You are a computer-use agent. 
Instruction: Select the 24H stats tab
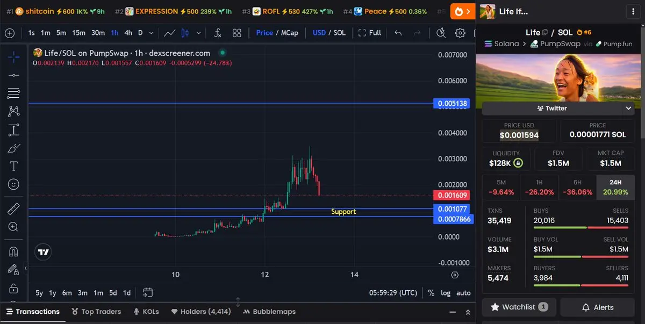click(615, 188)
